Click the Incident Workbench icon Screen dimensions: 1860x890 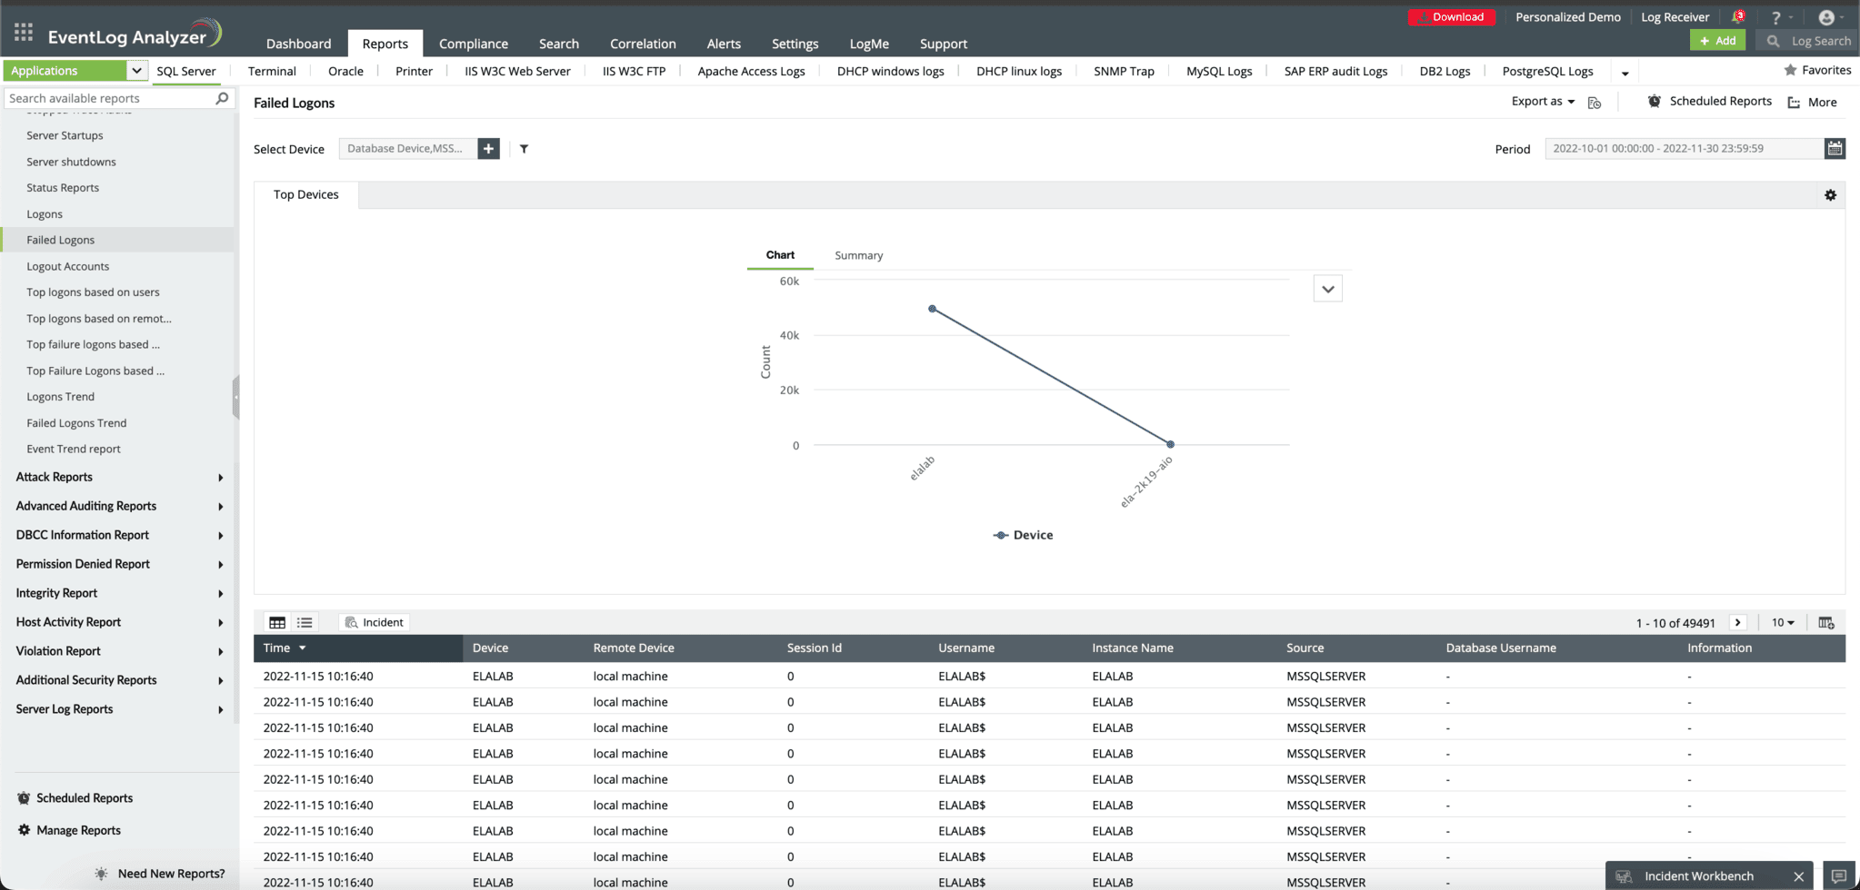click(x=1624, y=876)
